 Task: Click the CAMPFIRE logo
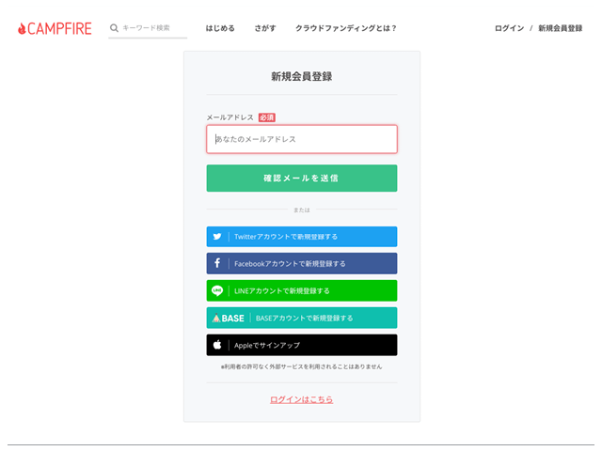55,28
